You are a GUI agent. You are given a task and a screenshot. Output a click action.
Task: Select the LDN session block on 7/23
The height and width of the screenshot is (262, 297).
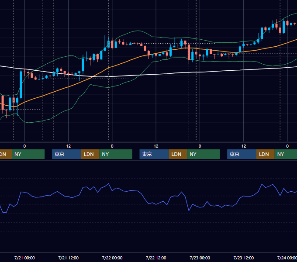pyautogui.click(x=266, y=154)
